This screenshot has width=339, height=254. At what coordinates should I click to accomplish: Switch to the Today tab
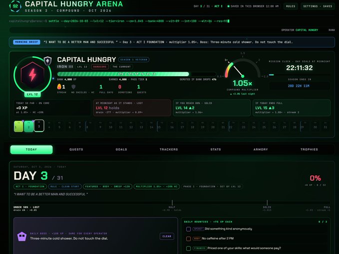point(31,149)
